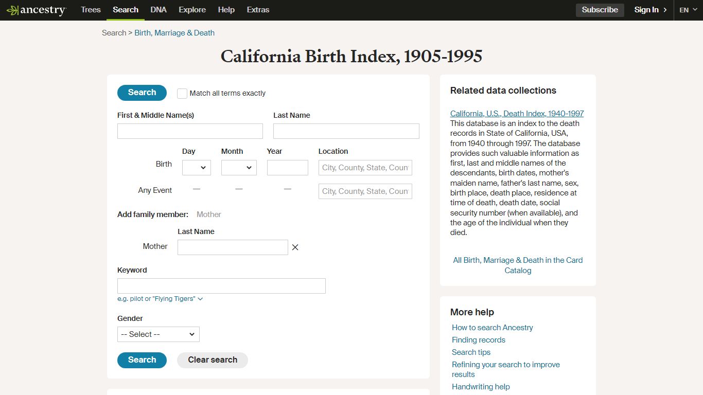Click Sign In in the header
The width and height of the screenshot is (703, 395).
pyautogui.click(x=651, y=10)
